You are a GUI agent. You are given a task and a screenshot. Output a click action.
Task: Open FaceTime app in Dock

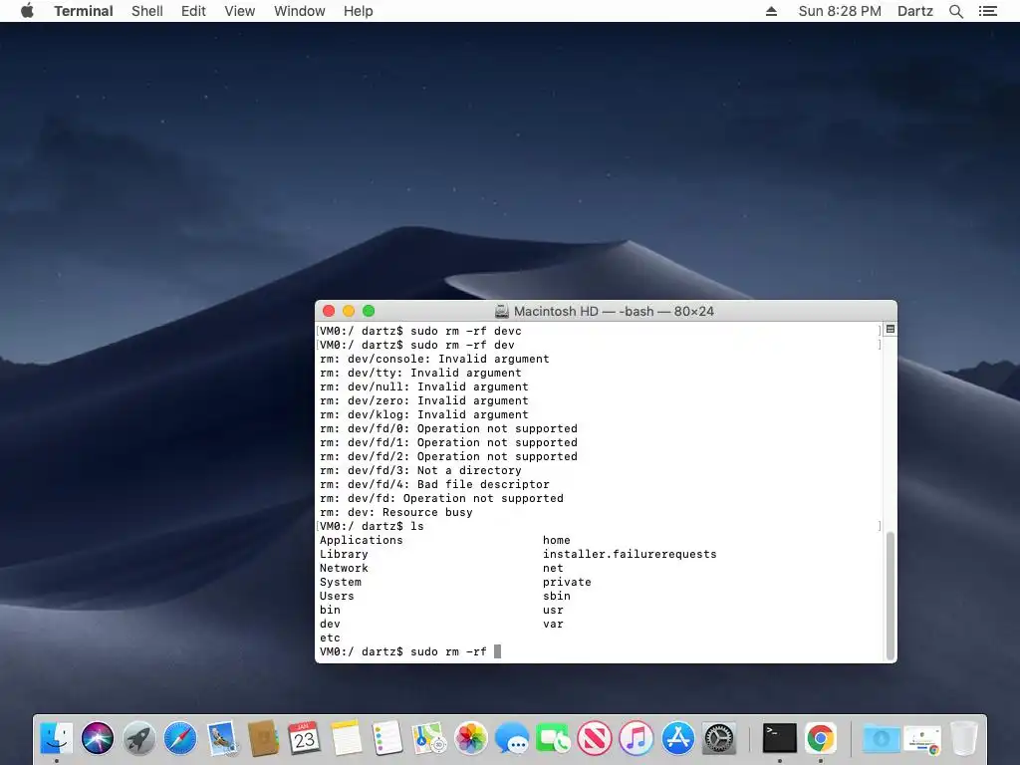point(553,738)
